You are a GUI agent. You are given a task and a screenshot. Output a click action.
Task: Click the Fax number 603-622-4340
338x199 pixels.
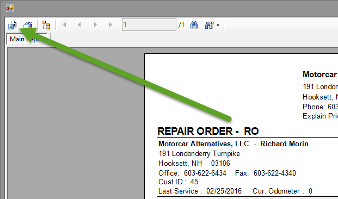(275, 173)
